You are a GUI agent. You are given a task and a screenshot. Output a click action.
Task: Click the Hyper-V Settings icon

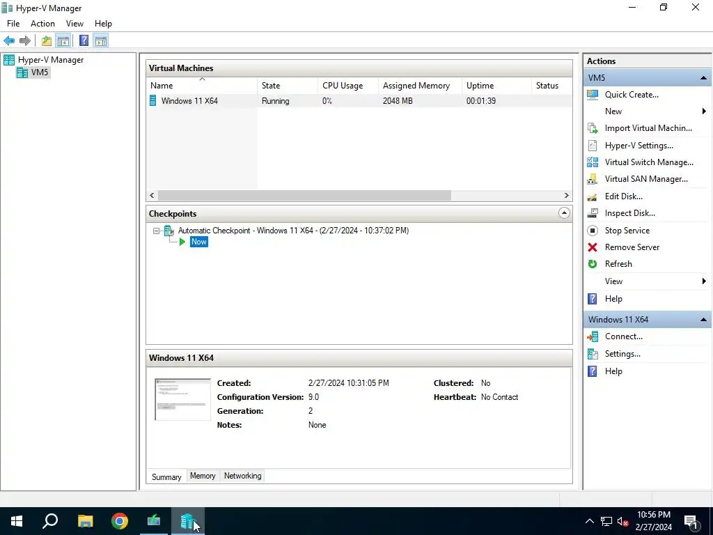tap(593, 146)
